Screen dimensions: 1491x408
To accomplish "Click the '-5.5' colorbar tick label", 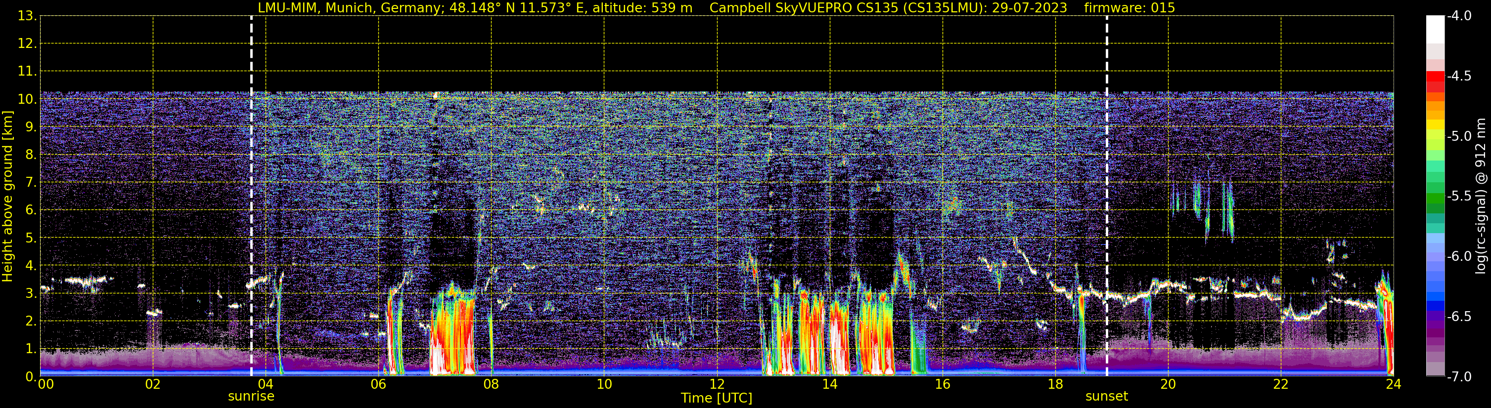I will tap(1458, 197).
